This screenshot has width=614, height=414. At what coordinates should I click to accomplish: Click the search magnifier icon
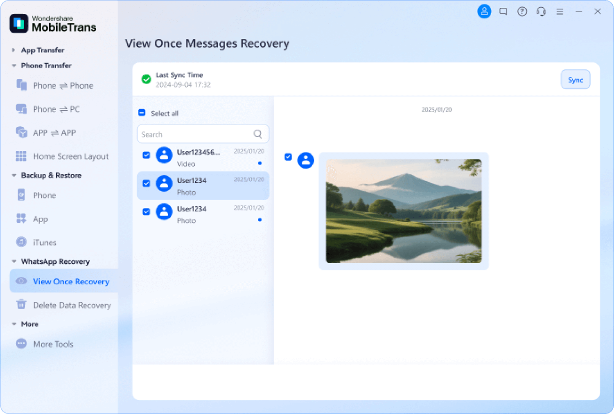tap(257, 134)
